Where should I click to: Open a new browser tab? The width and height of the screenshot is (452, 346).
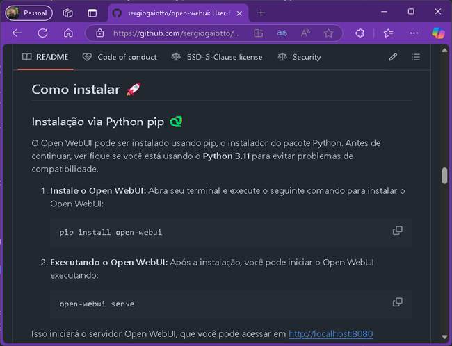click(x=261, y=13)
